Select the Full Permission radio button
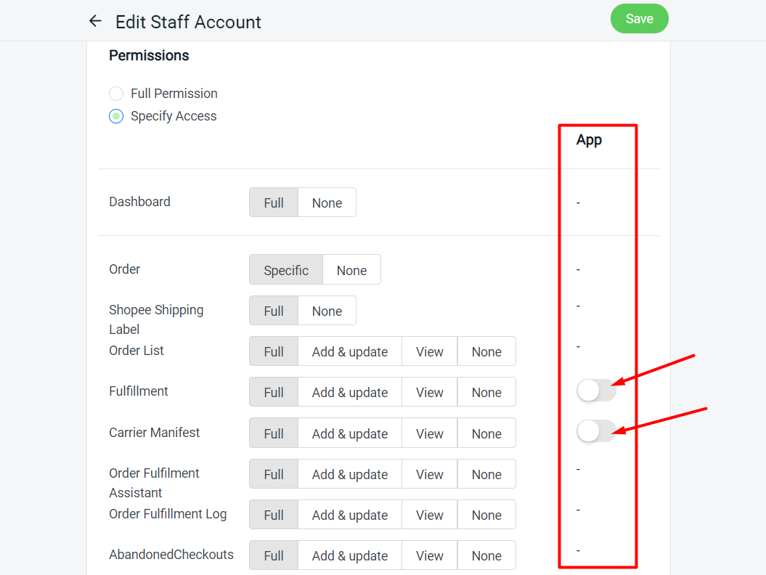The height and width of the screenshot is (575, 766). pos(116,94)
